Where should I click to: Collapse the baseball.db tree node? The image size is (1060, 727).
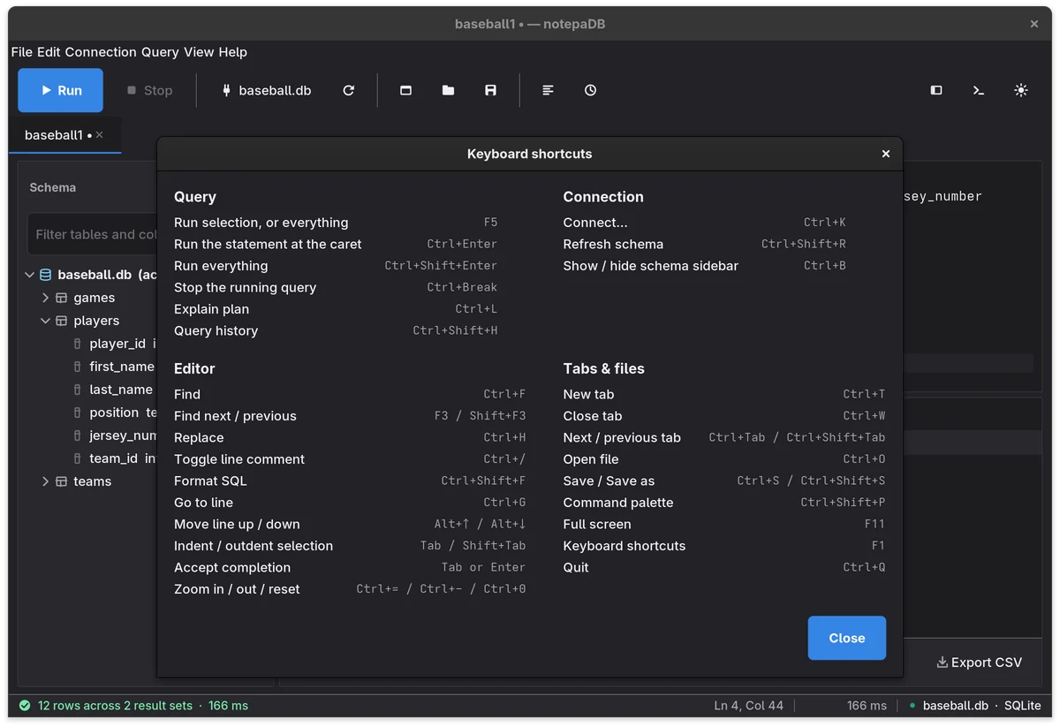pyautogui.click(x=30, y=275)
